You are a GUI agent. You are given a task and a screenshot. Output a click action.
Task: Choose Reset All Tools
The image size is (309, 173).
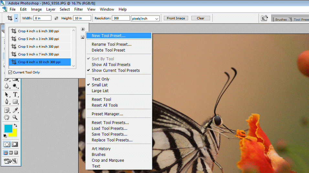coord(119,105)
